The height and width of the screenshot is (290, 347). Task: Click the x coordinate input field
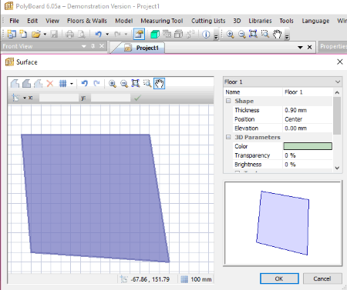[59, 98]
